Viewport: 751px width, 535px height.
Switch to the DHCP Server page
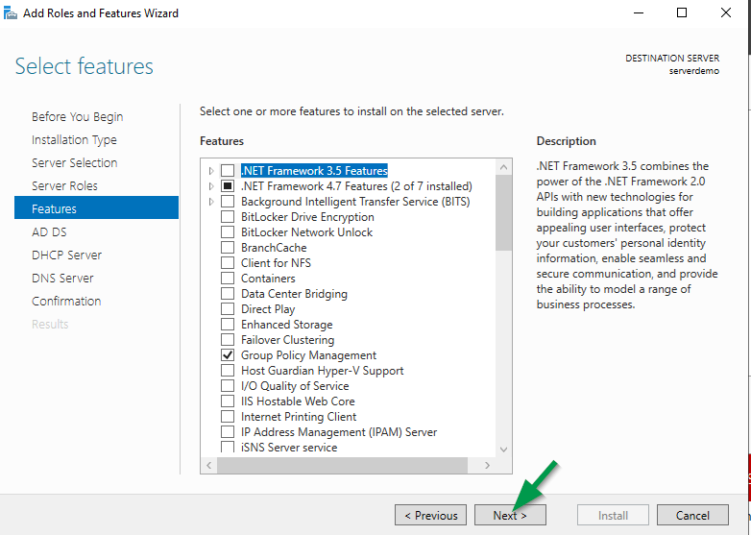point(66,255)
